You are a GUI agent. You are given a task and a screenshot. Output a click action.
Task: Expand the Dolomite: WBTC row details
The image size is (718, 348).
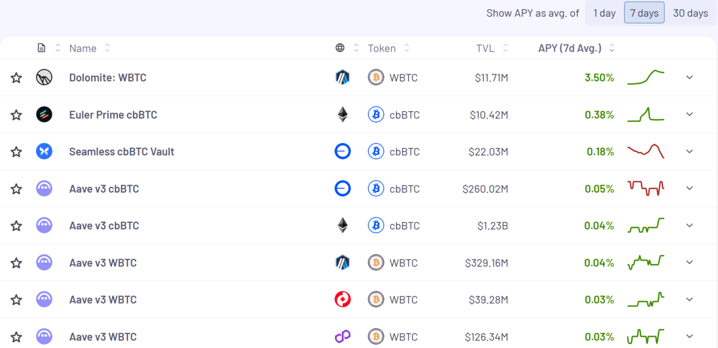(690, 77)
